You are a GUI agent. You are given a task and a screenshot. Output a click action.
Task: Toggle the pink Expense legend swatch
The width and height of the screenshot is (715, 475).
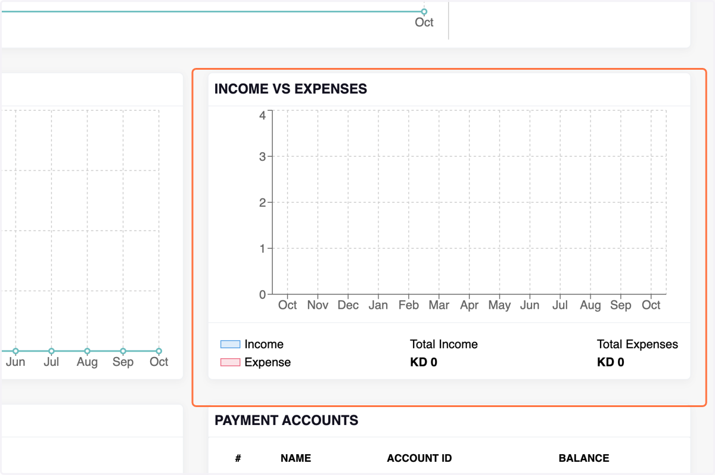point(230,362)
